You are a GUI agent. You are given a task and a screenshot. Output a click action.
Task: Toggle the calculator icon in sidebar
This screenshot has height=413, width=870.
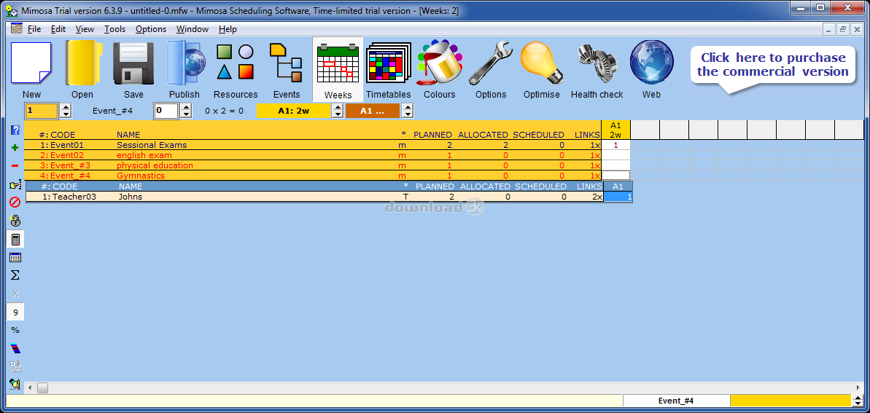point(15,239)
